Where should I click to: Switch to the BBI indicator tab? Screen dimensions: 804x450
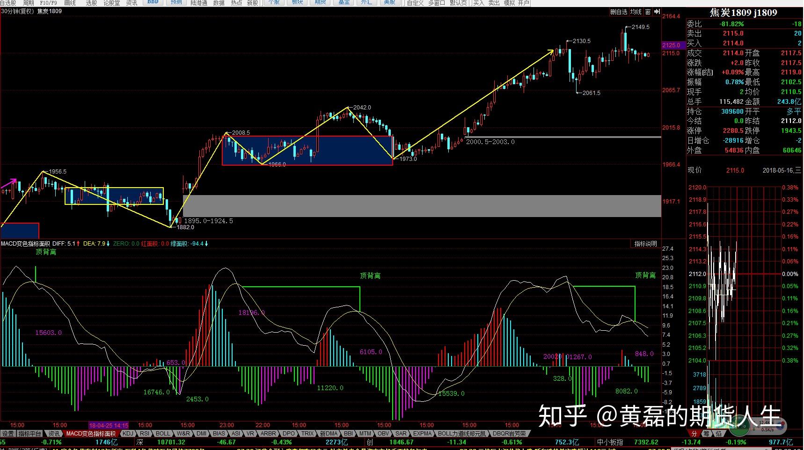(348, 434)
